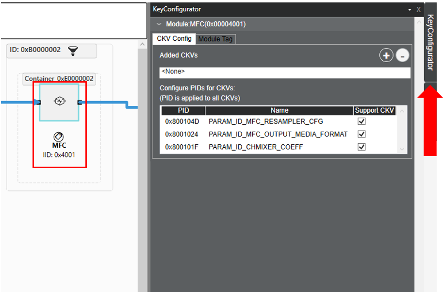Viewport: 443px width, 292px height.
Task: Click the waveform icon inside the MFC module node
Action: [59, 103]
